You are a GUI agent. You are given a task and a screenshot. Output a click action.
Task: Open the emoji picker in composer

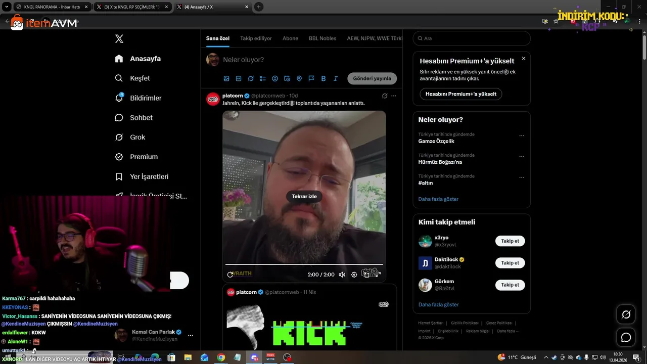pos(275,79)
